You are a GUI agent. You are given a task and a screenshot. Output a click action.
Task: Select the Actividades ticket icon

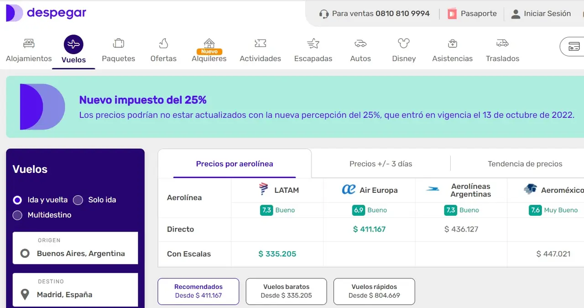[261, 44]
